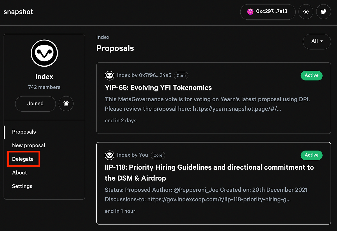Click the large Index logo avatar
Image resolution: width=337 pixels, height=231 pixels.
pyautogui.click(x=44, y=53)
